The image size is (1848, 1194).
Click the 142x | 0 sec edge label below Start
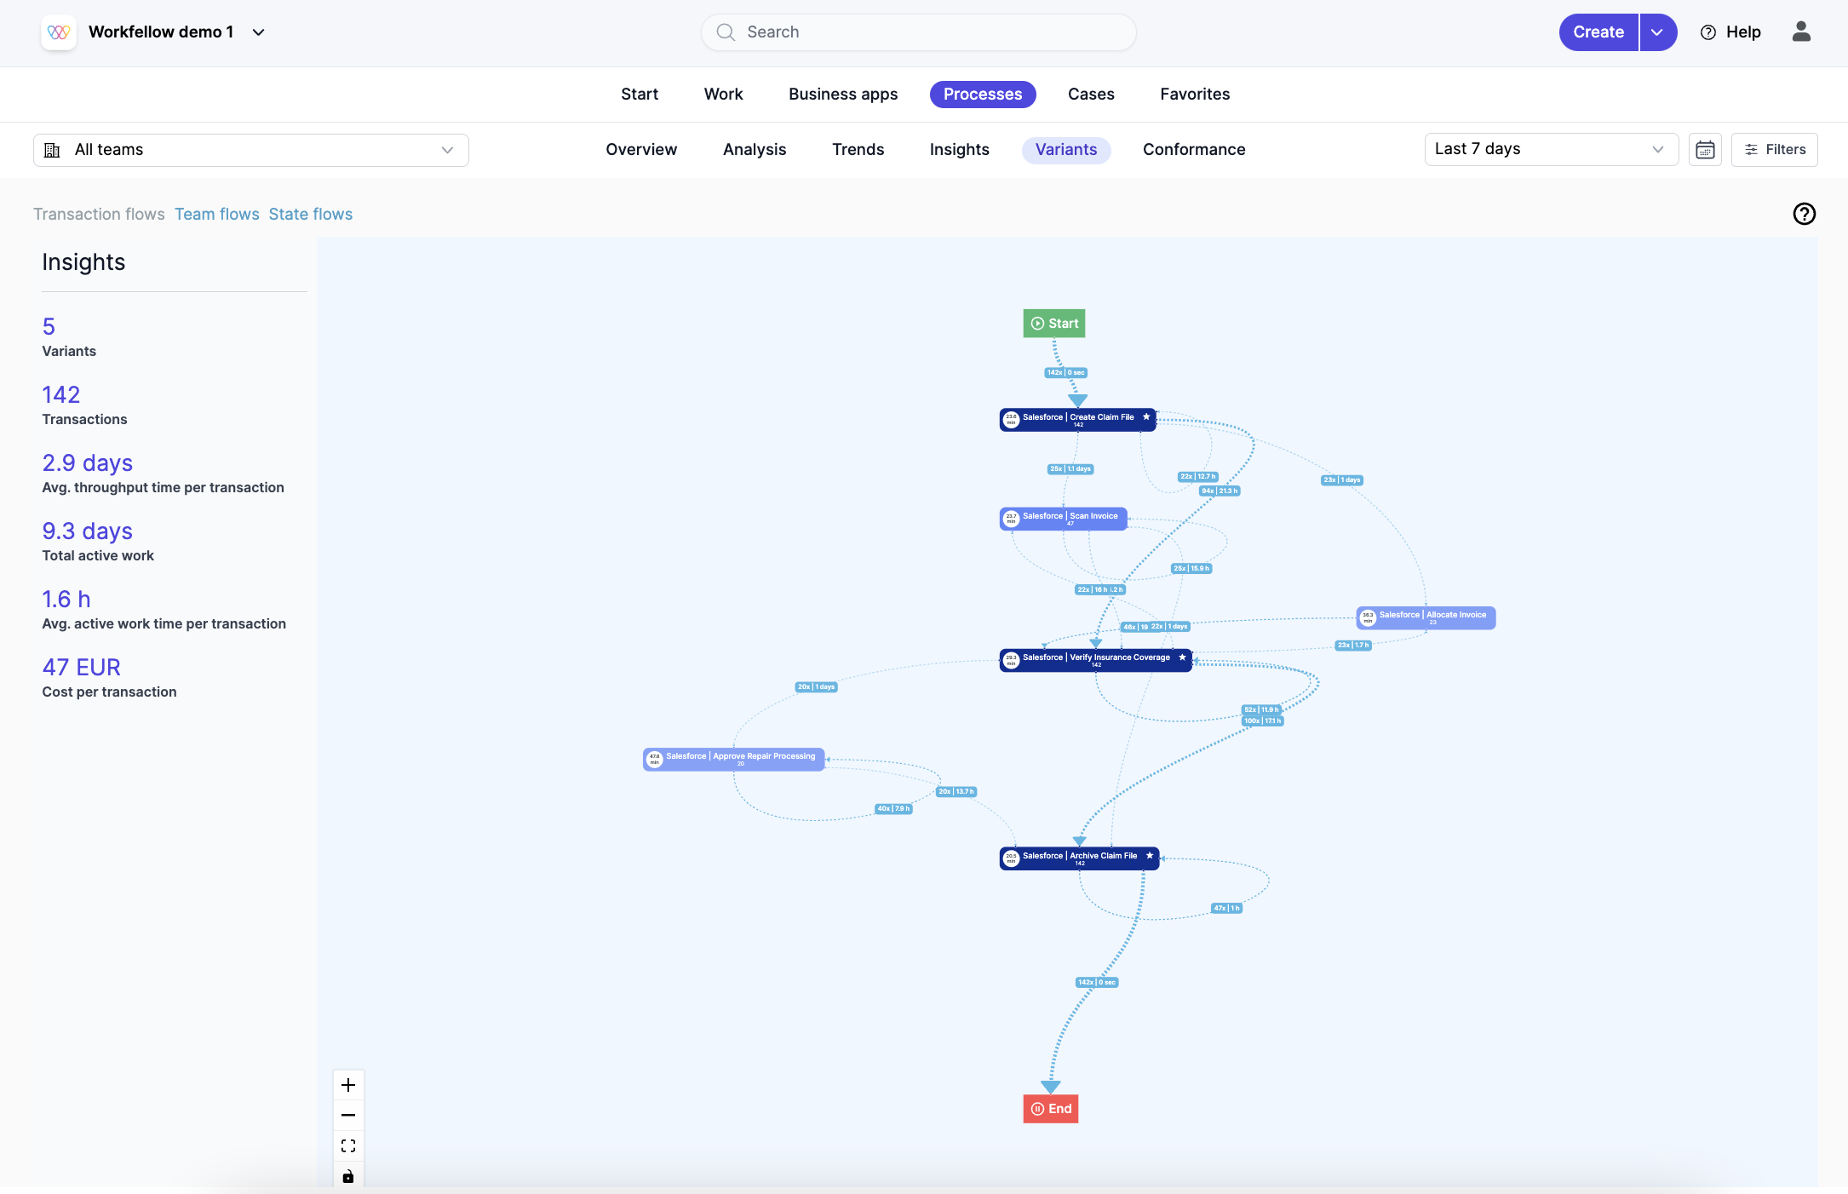pyautogui.click(x=1066, y=373)
